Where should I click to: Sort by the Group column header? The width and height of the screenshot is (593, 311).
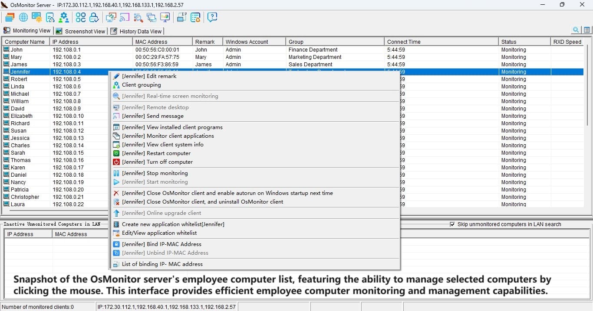pyautogui.click(x=335, y=42)
